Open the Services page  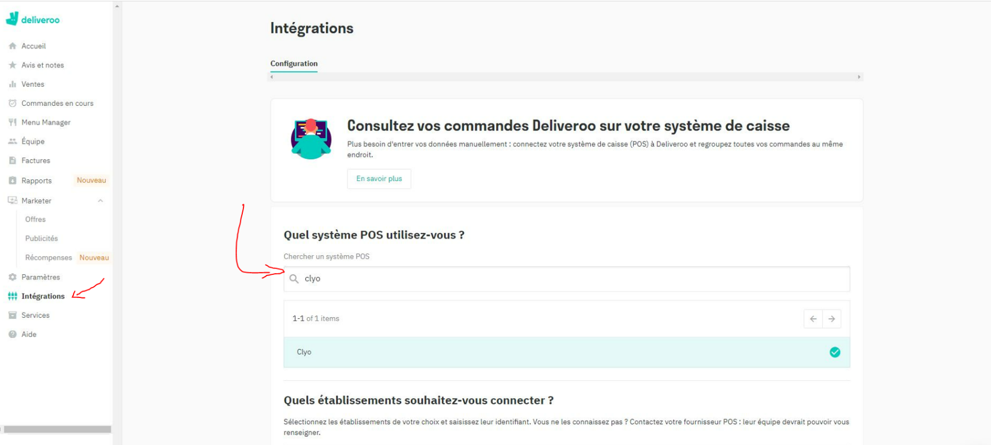pyautogui.click(x=35, y=315)
